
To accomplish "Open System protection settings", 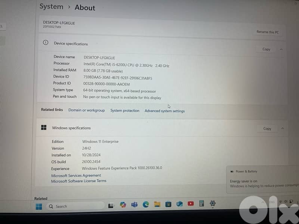I will (125, 111).
